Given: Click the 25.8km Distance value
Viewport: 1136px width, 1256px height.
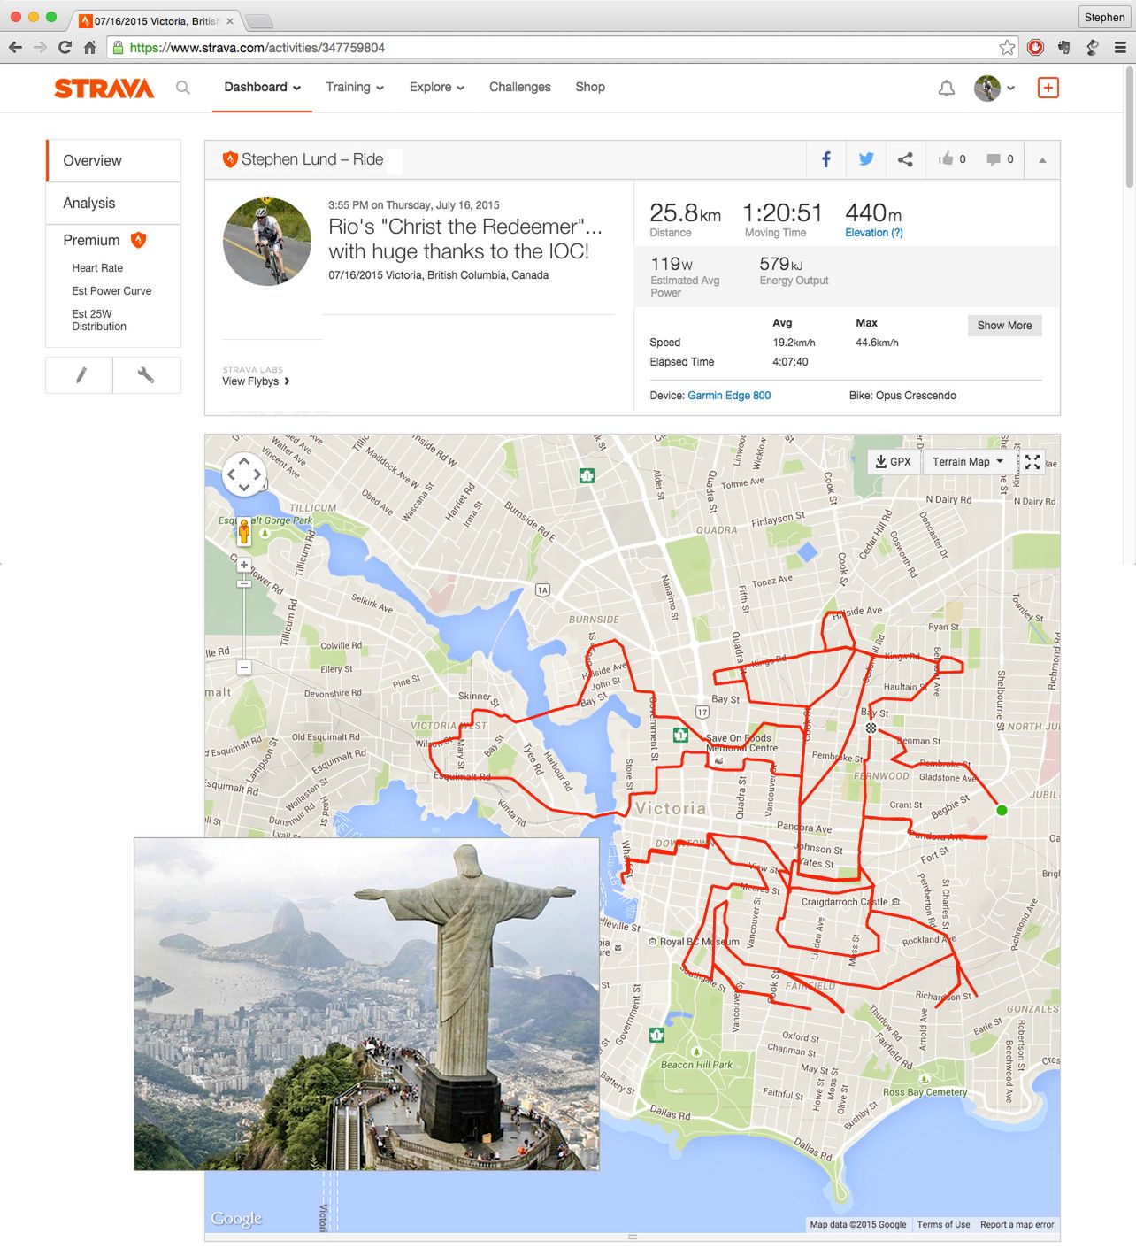Looking at the screenshot, I should (685, 213).
